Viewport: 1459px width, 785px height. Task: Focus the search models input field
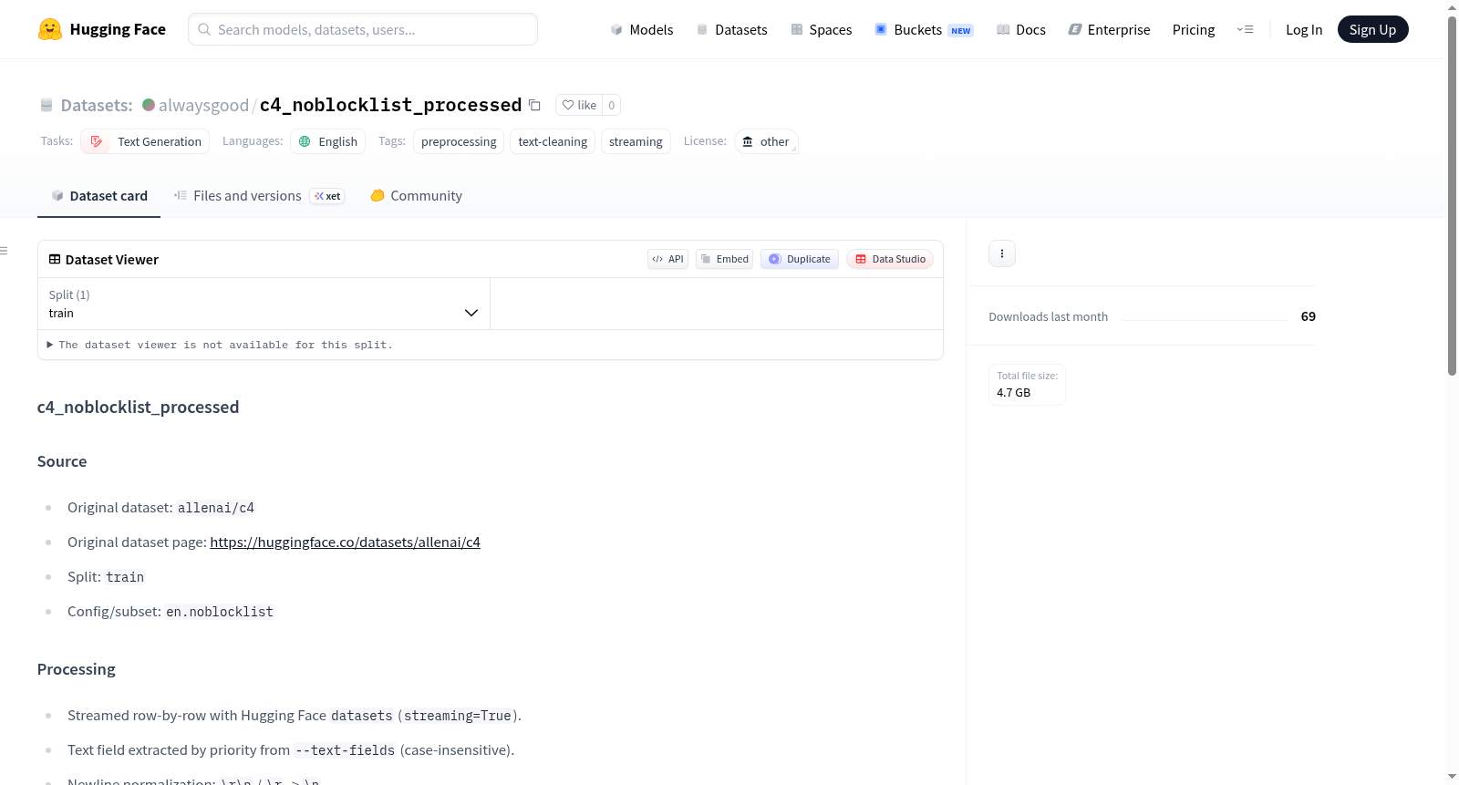[x=363, y=29]
